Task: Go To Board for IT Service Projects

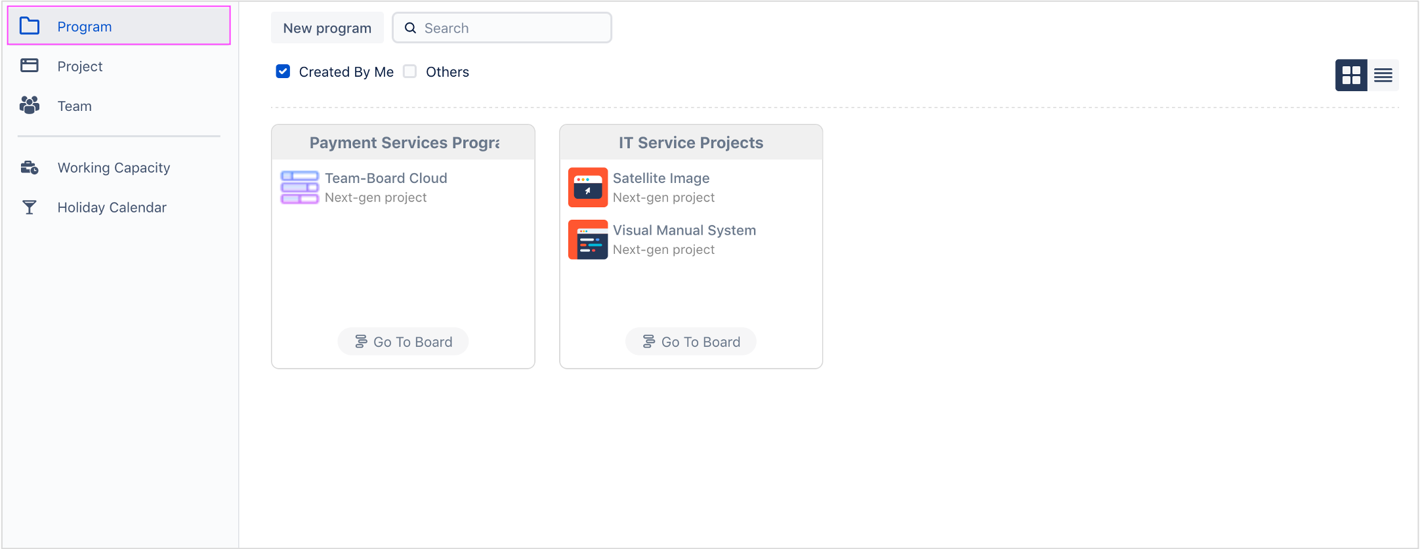Action: coord(691,342)
